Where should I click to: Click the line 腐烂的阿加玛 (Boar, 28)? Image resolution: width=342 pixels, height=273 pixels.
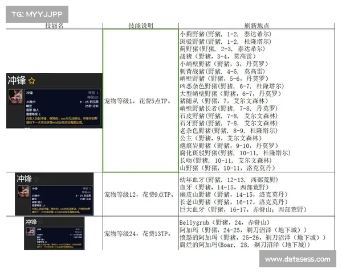(x=245, y=245)
